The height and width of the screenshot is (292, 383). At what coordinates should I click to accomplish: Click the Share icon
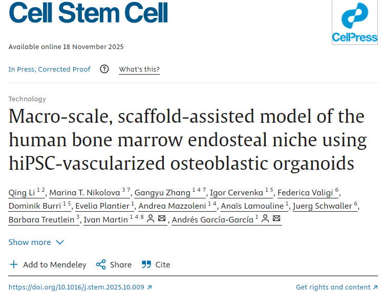[101, 264]
